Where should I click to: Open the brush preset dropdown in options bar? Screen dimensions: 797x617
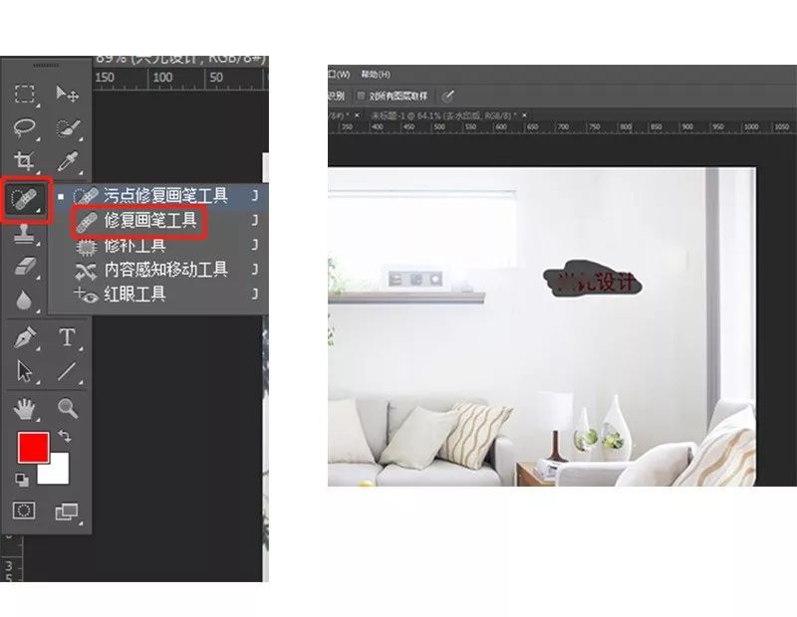click(448, 94)
